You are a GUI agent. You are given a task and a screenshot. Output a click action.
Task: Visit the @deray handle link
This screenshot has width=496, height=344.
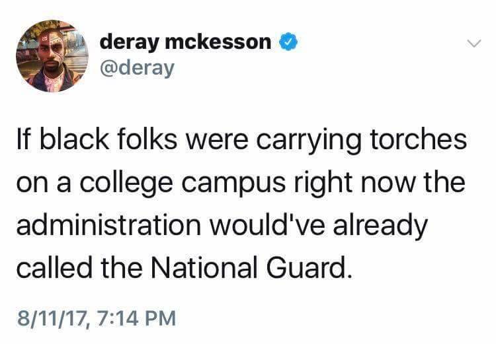click(137, 67)
